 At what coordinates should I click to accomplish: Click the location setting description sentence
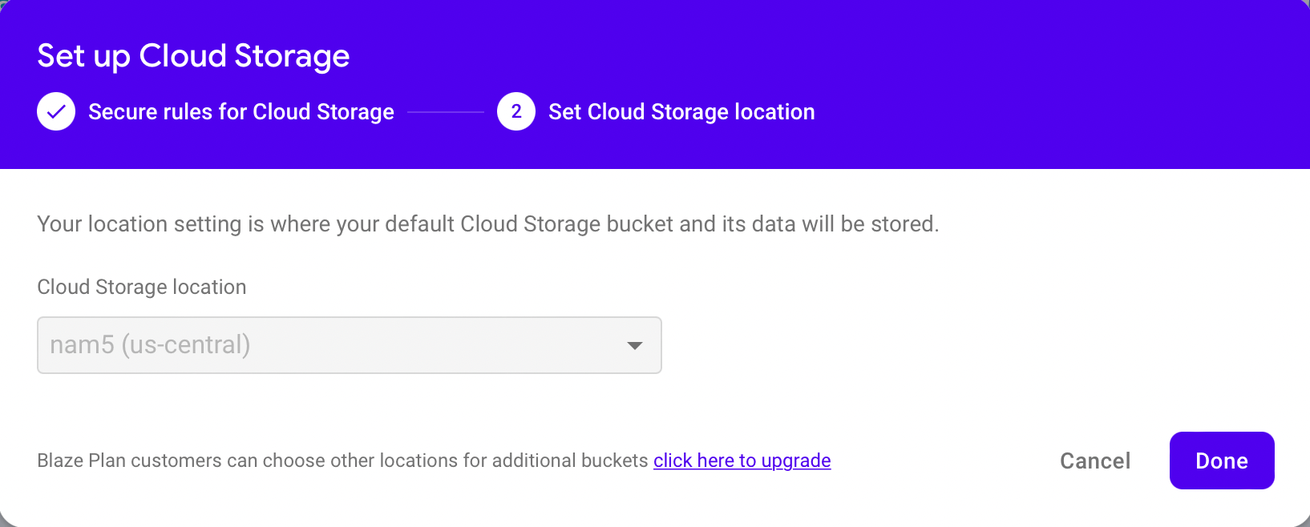(x=487, y=224)
